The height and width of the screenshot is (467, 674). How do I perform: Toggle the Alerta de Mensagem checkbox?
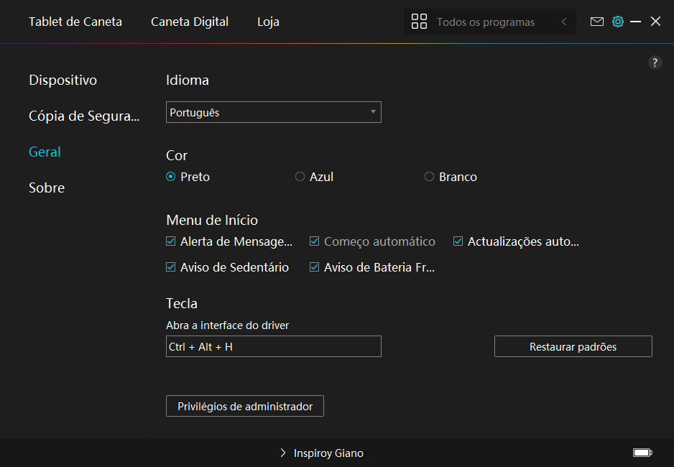(170, 241)
